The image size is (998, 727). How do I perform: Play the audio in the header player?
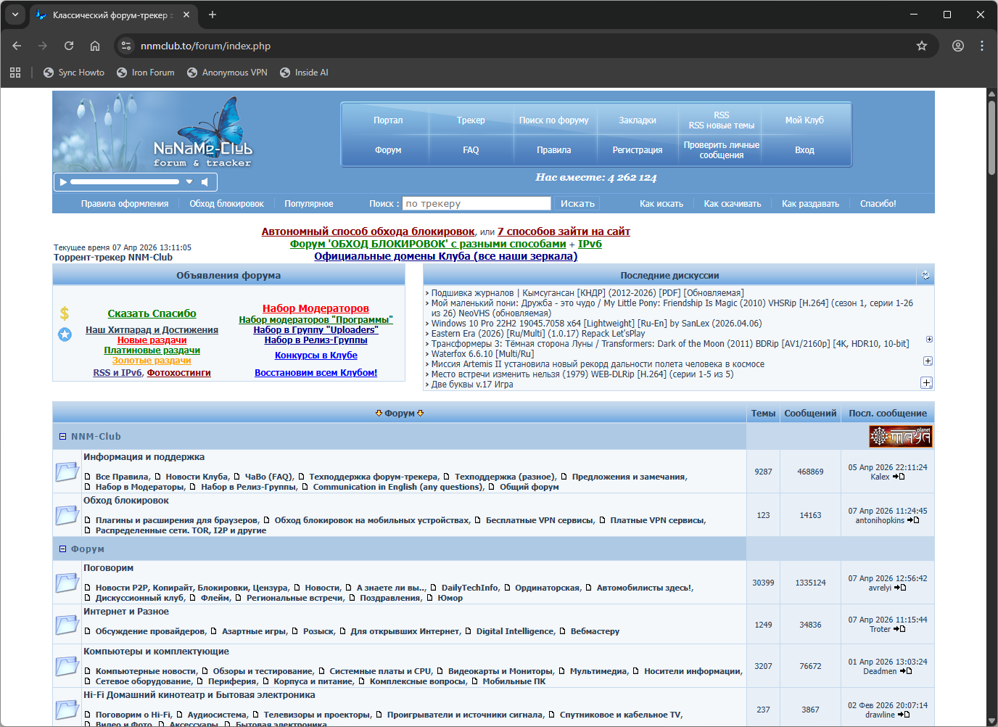pyautogui.click(x=63, y=182)
